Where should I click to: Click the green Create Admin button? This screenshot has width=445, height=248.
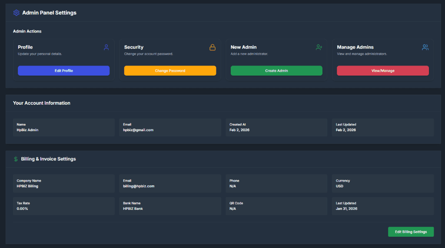(x=276, y=71)
